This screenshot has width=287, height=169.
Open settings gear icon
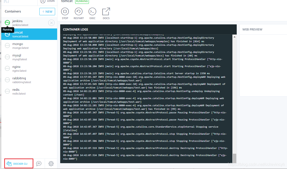pyautogui.click(x=51, y=163)
